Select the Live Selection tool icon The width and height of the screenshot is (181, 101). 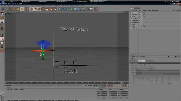click(x=11, y=9)
